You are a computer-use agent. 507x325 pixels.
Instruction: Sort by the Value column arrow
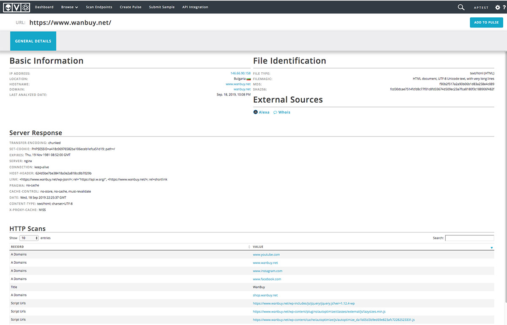click(x=492, y=247)
